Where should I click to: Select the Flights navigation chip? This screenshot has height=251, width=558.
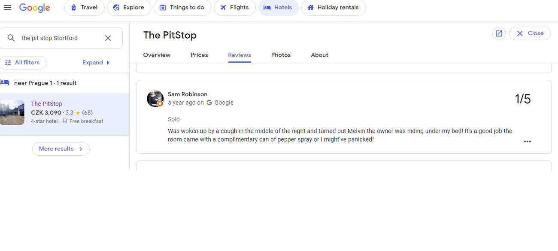(234, 7)
